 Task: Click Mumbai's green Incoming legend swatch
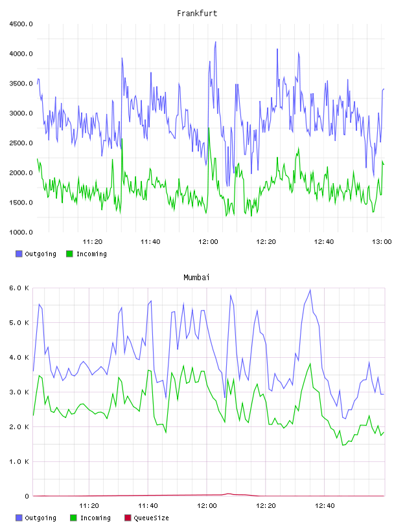(73, 518)
